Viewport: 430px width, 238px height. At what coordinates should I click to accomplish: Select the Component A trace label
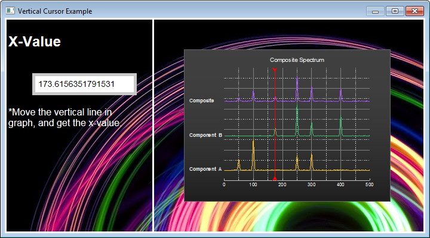tap(205, 169)
